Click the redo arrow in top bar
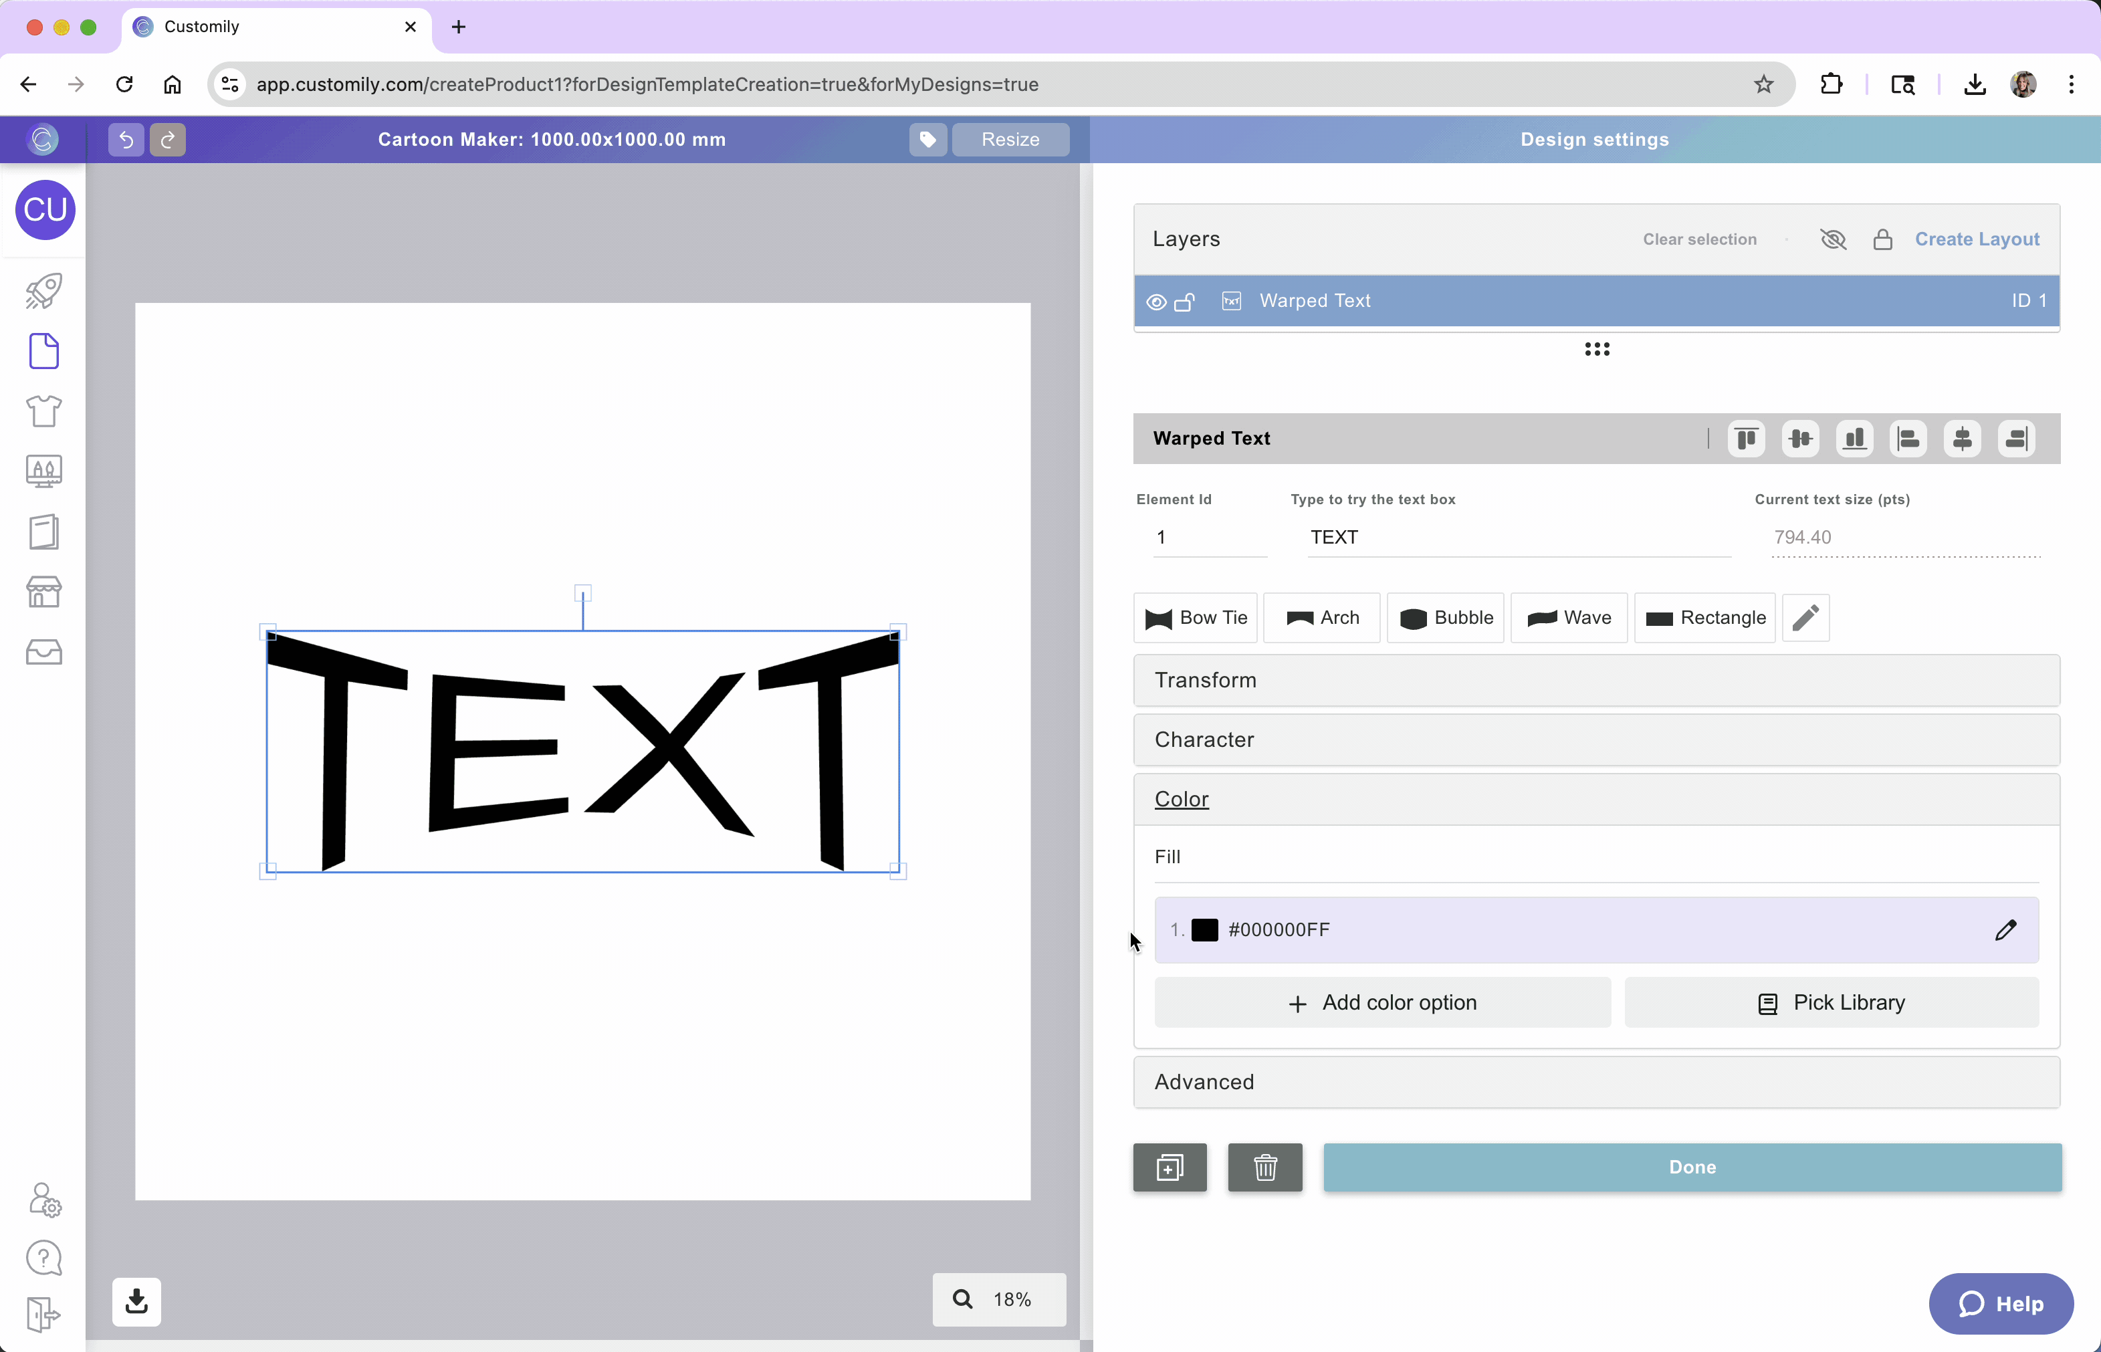Image resolution: width=2101 pixels, height=1352 pixels. coord(168,140)
